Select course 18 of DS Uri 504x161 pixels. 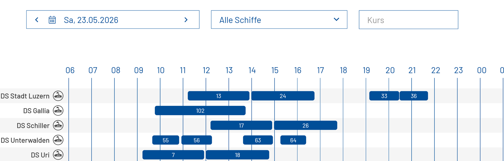click(x=237, y=155)
